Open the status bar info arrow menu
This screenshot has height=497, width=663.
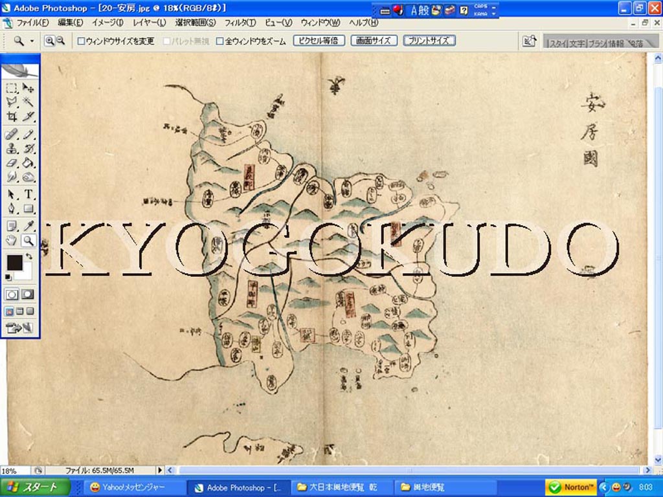[x=160, y=470]
